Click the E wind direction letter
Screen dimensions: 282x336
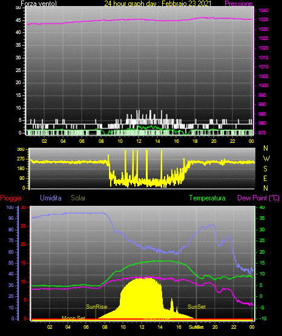(265, 178)
